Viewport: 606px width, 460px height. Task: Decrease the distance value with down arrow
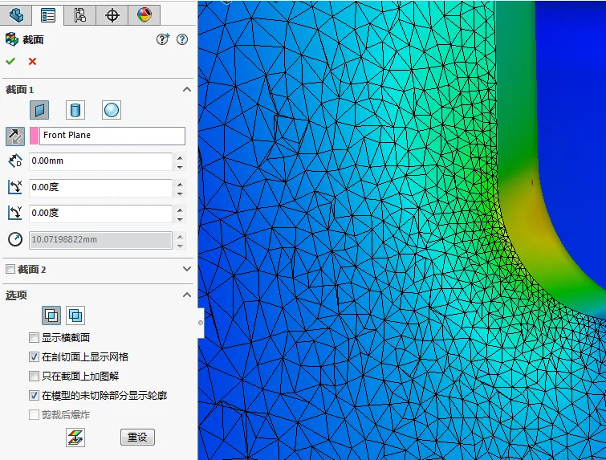[180, 167]
